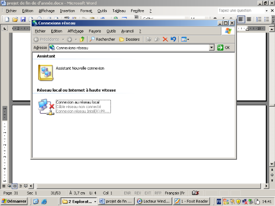Image resolution: width=275 pixels, height=206 pixels.
Task: Expand the Adresse bar dropdown
Action: [x=211, y=48]
